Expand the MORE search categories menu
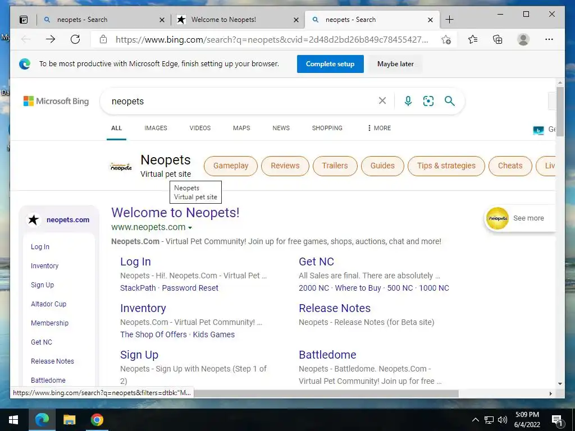The height and width of the screenshot is (431, 575). [x=380, y=128]
